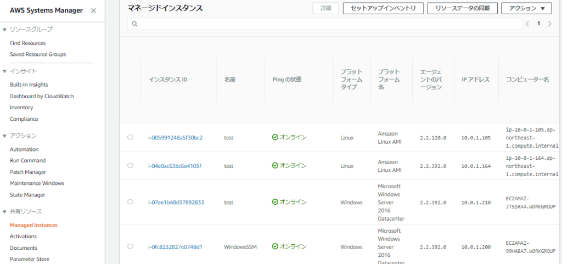Open Run Command
The image size is (562, 264).
pos(27,160)
